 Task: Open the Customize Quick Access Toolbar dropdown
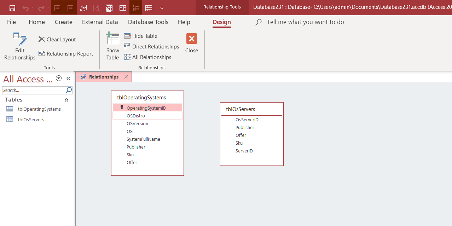coord(162,8)
